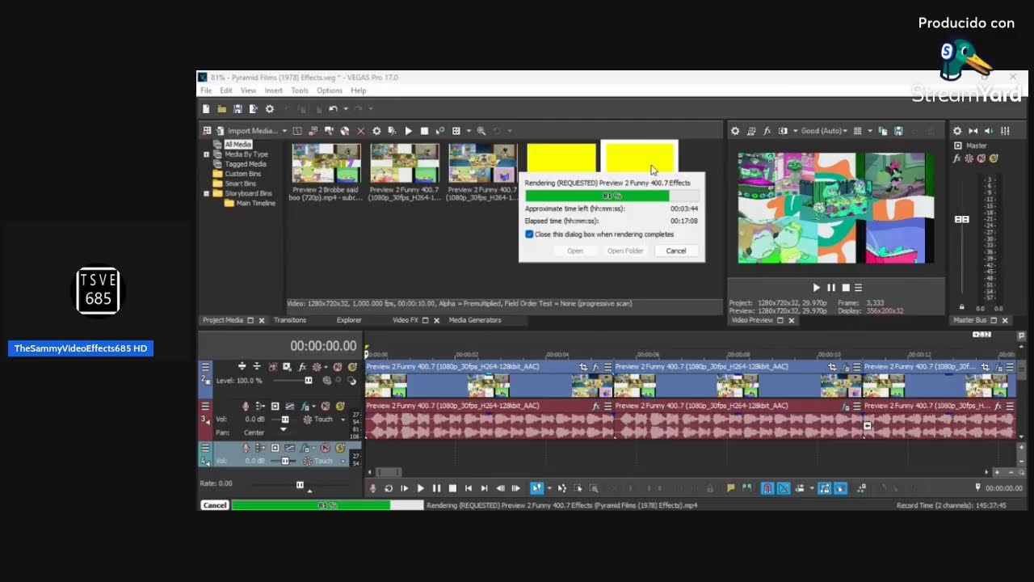Switch to the Media Generators tab
The image size is (1034, 582).
tap(475, 320)
